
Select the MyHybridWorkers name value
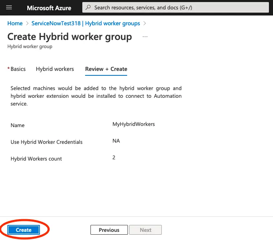[134, 124]
